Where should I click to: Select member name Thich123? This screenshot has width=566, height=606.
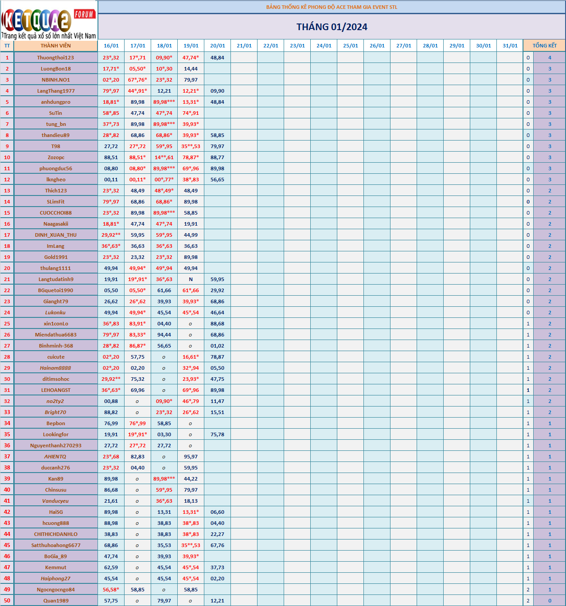pyautogui.click(x=56, y=191)
